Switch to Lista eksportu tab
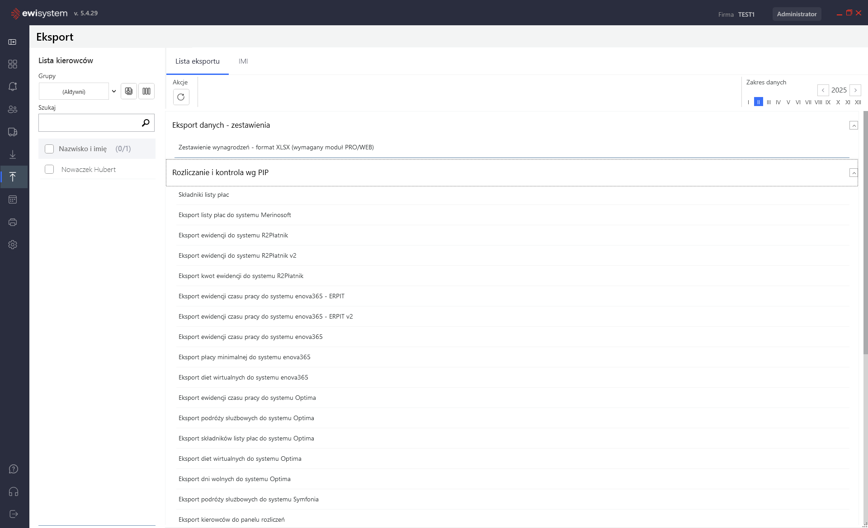This screenshot has height=528, width=868. [x=198, y=61]
